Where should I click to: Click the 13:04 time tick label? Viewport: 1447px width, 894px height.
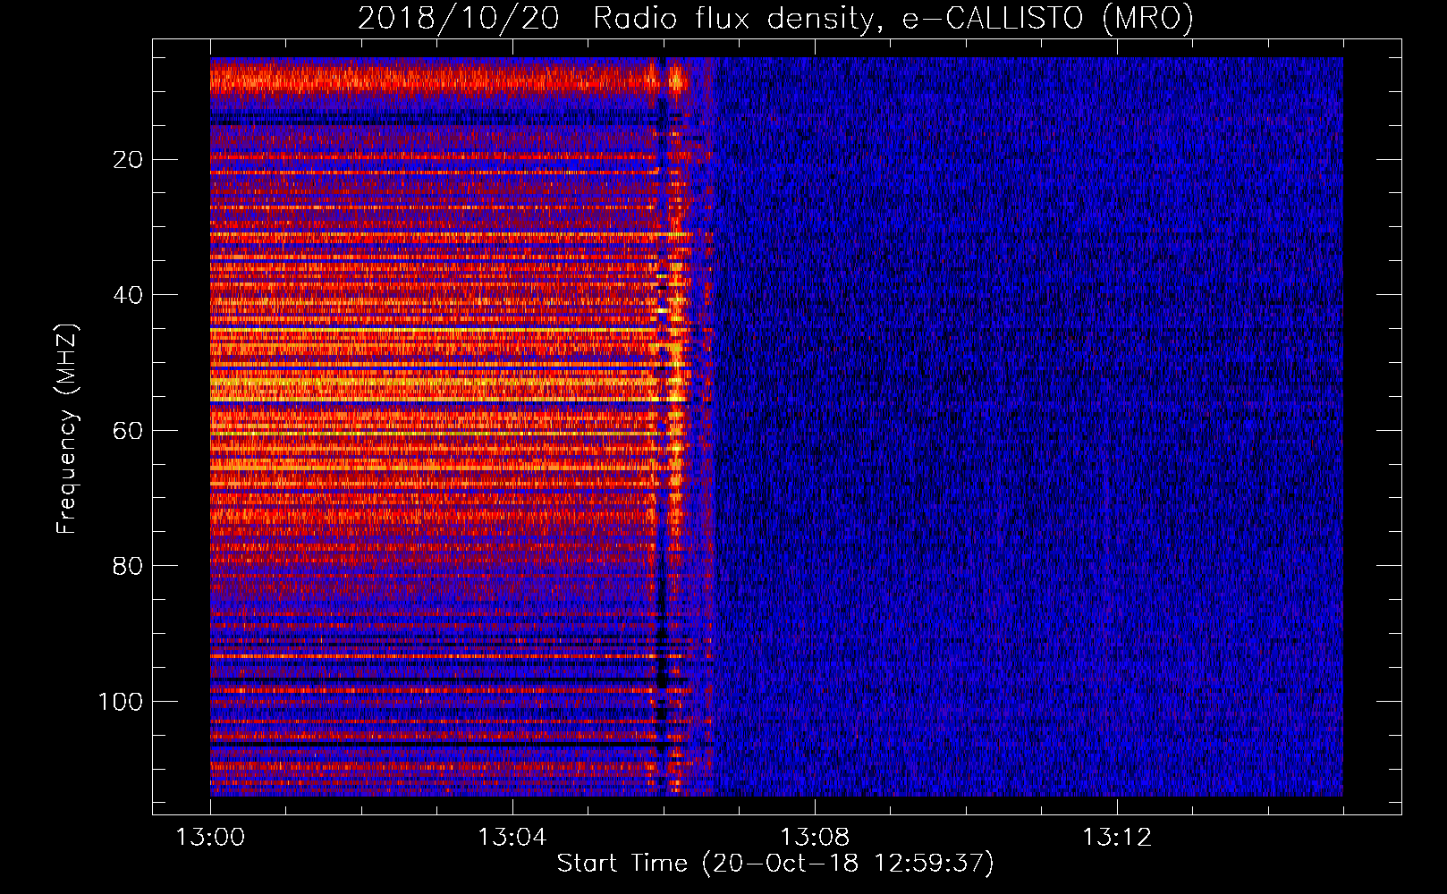click(x=512, y=838)
